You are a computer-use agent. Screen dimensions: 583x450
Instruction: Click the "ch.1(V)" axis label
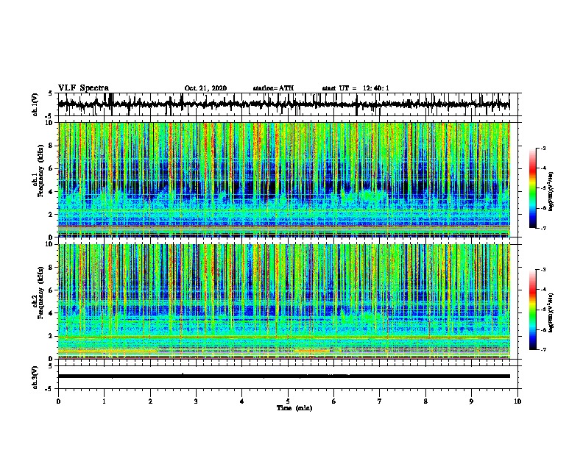point(35,104)
